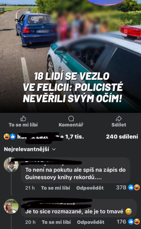
Task: Reply to the Guinness comment via Odpovědět
Action: tap(90, 188)
